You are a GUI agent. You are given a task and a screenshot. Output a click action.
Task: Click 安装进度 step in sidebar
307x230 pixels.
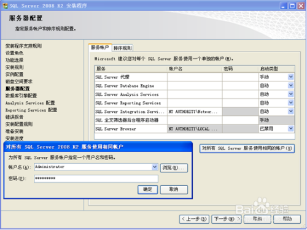(x=14, y=138)
